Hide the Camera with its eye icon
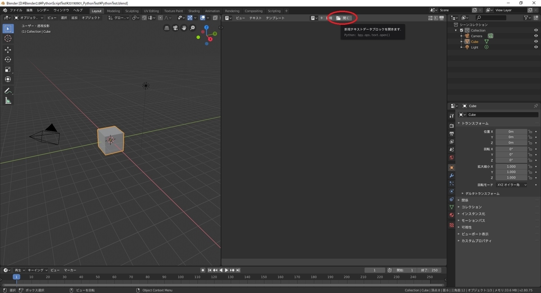The width and height of the screenshot is (541, 293). (536, 36)
